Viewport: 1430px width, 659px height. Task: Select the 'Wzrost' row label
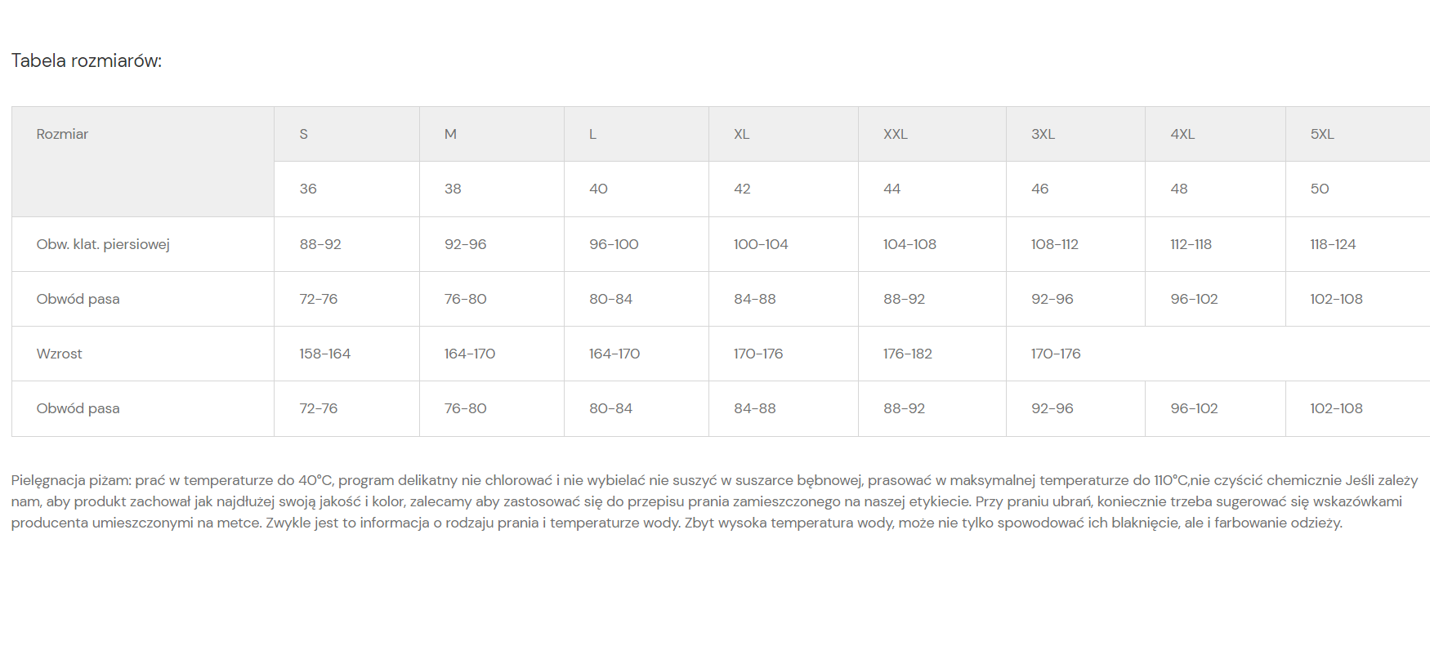(x=60, y=354)
